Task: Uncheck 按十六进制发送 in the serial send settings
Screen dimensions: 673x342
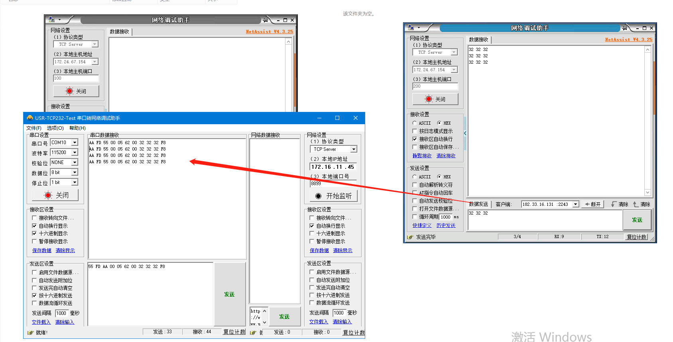Action: click(34, 295)
